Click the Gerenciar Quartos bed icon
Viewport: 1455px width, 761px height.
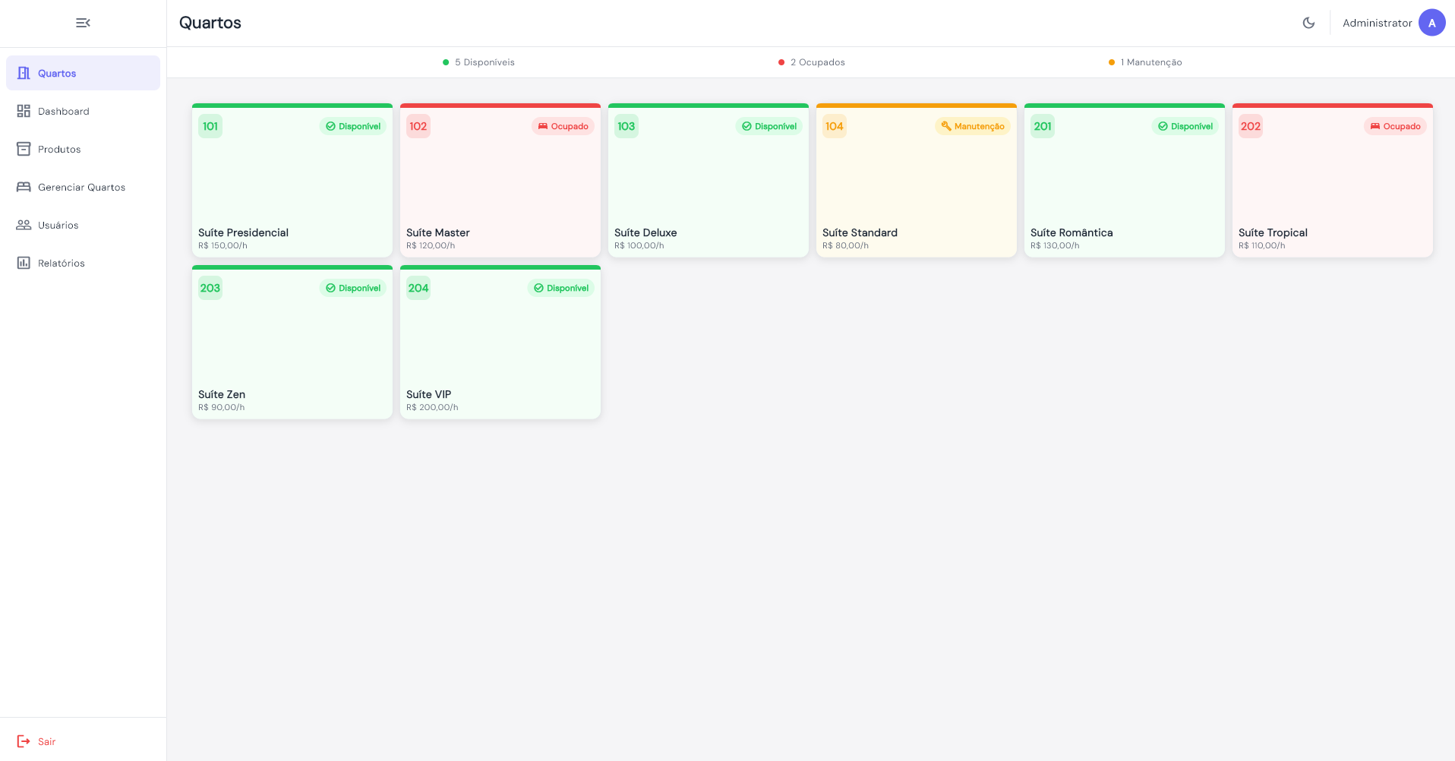pos(24,187)
